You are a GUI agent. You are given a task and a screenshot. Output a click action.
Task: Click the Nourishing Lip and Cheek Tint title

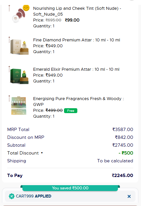click(x=77, y=11)
